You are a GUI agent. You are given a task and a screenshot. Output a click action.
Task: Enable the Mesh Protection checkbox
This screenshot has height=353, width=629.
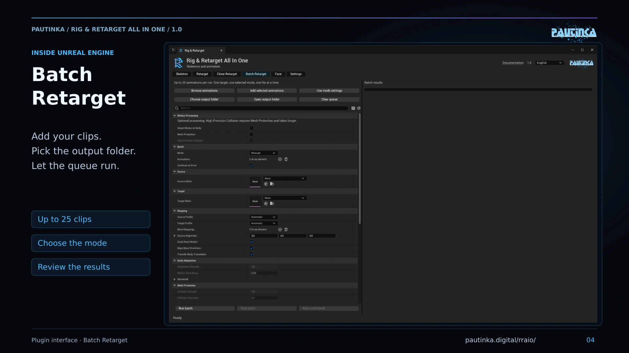pyautogui.click(x=252, y=134)
